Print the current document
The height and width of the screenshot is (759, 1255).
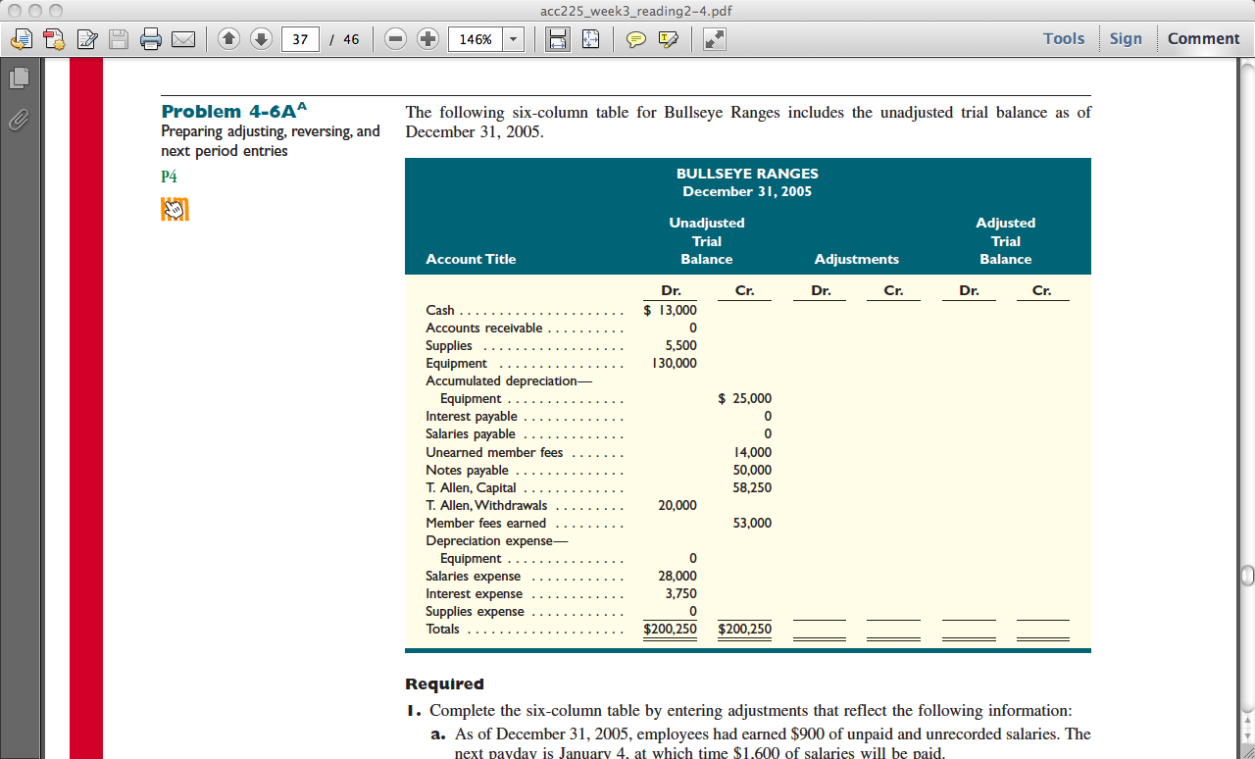point(149,38)
